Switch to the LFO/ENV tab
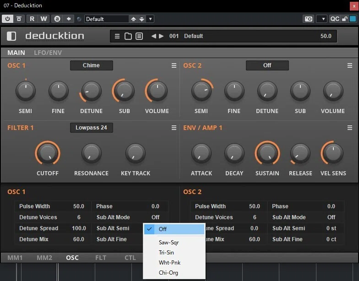359x281 pixels. [48, 53]
